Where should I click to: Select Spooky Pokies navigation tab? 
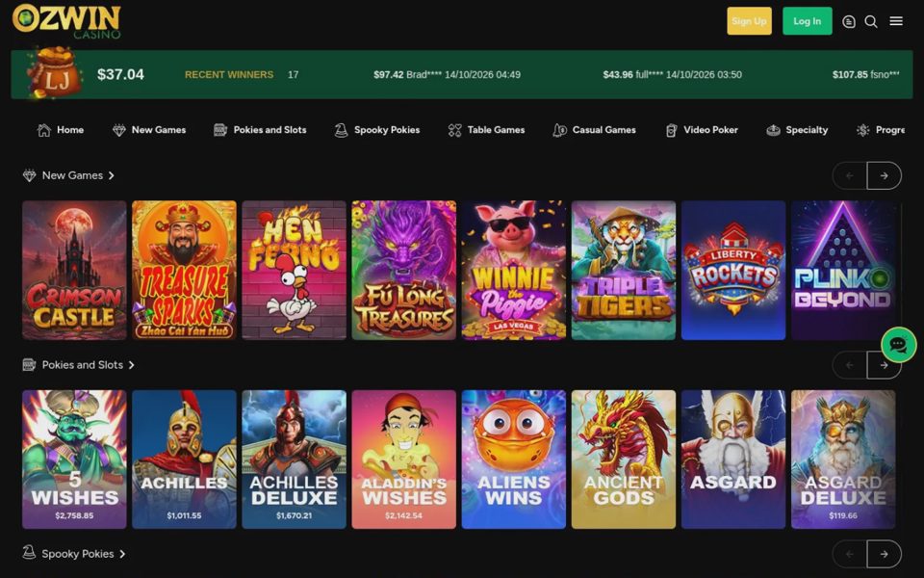click(x=377, y=130)
